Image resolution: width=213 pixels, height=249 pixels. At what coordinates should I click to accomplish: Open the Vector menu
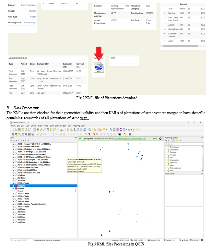(x=46, y=126)
